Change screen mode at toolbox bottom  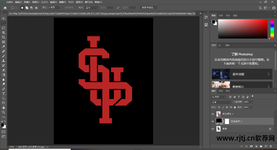point(3,137)
